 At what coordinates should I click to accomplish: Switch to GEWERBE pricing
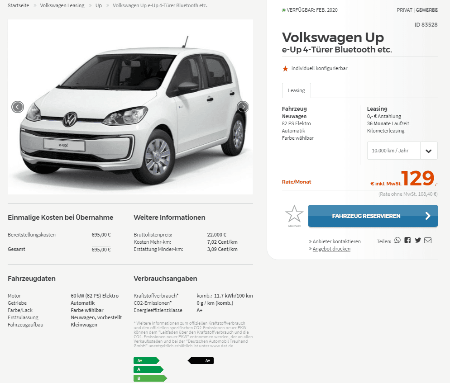(x=427, y=10)
